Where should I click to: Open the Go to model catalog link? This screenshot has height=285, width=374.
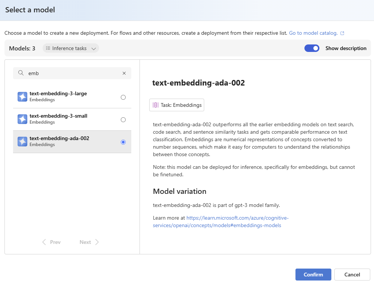pyautogui.click(x=313, y=33)
